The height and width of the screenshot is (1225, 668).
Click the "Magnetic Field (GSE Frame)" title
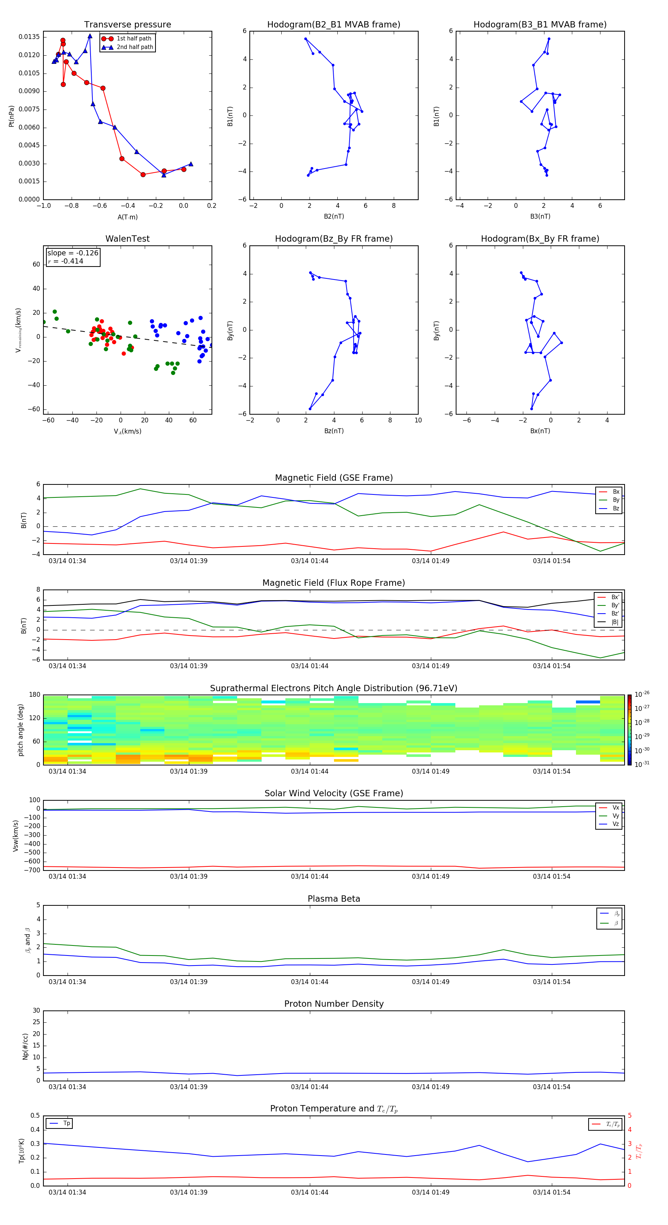point(334,477)
